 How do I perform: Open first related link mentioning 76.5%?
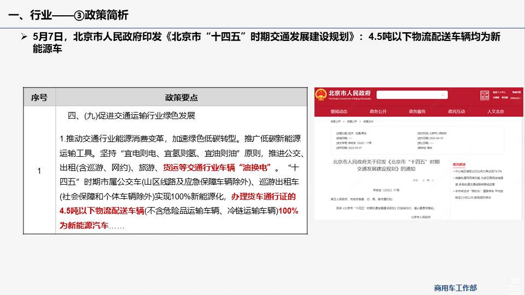(478, 171)
